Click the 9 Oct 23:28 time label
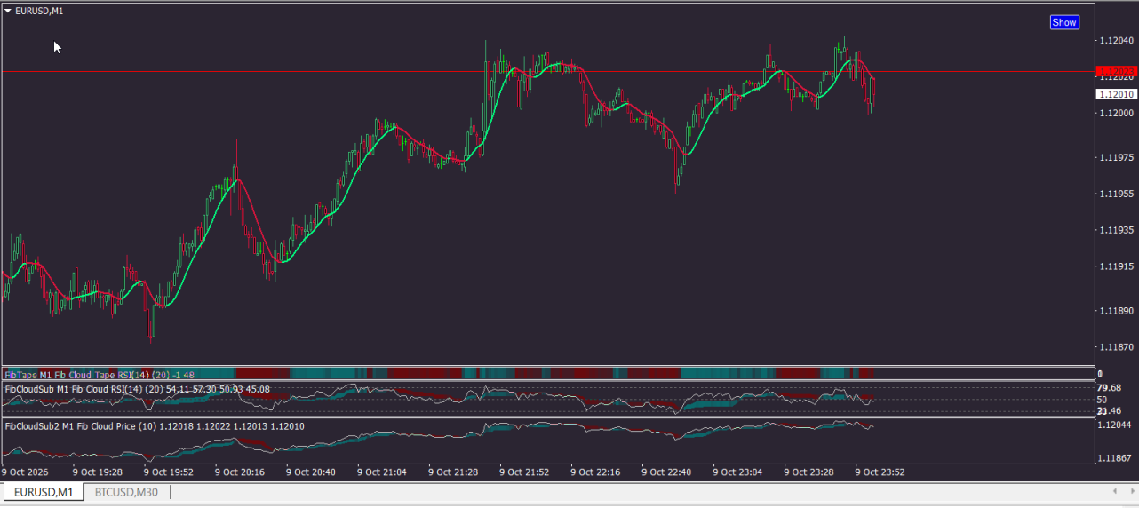This screenshot has height=508, width=1139. pos(808,472)
